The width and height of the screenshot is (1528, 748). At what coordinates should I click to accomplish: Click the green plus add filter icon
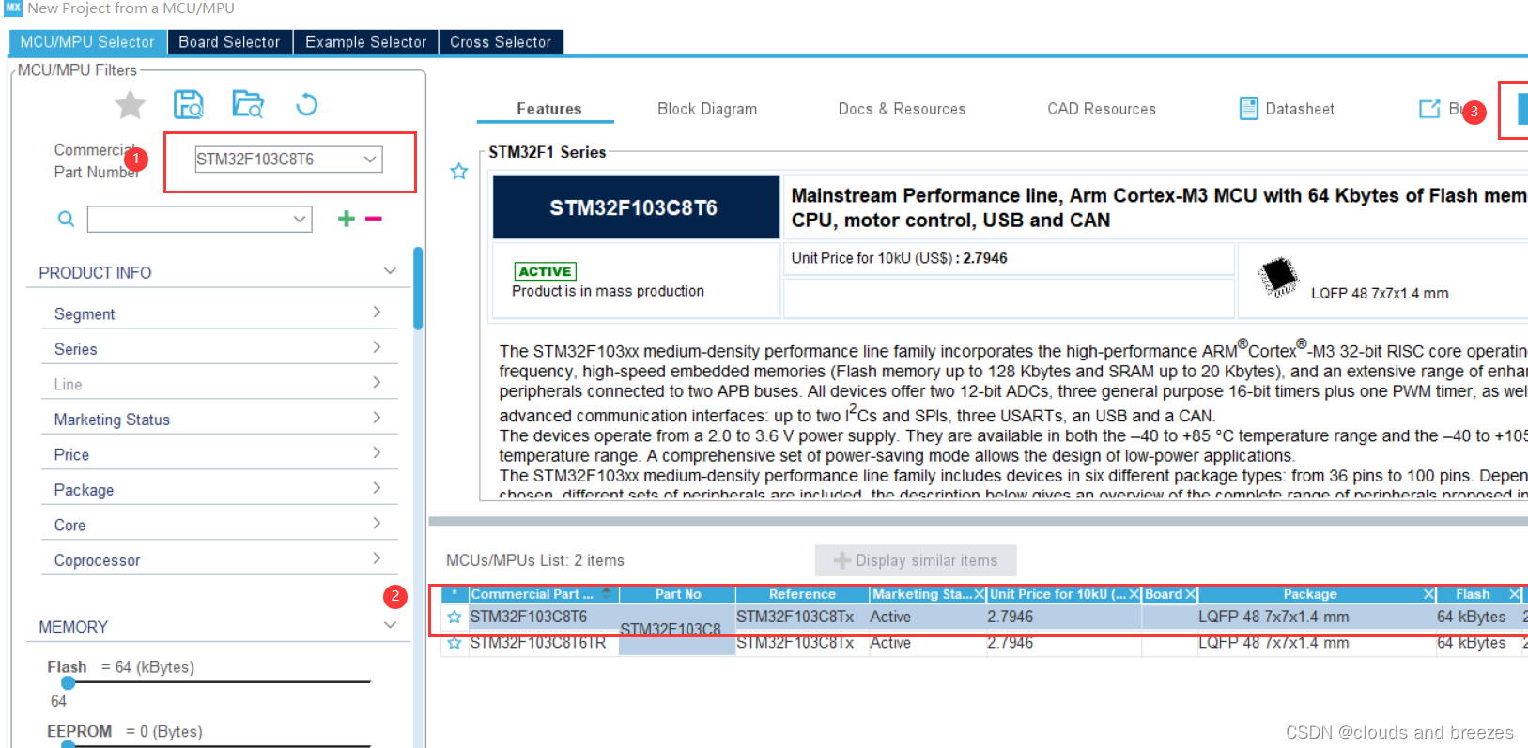(x=347, y=219)
